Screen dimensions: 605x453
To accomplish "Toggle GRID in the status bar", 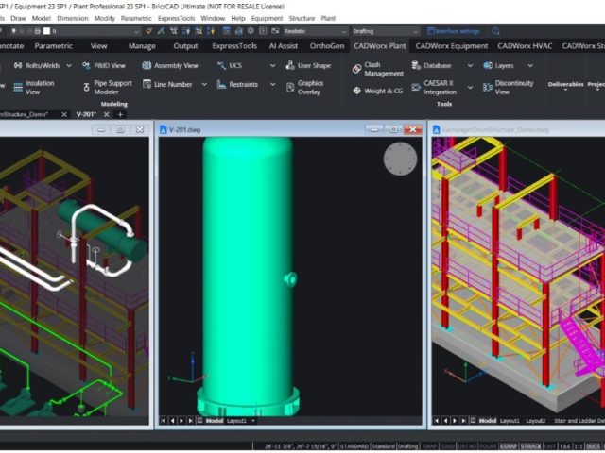I will 448,446.
